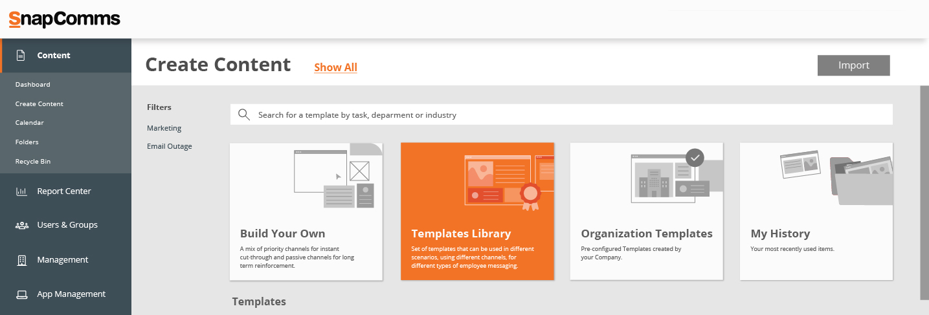Open Folders under Content
The height and width of the screenshot is (315, 929).
pyautogui.click(x=27, y=142)
